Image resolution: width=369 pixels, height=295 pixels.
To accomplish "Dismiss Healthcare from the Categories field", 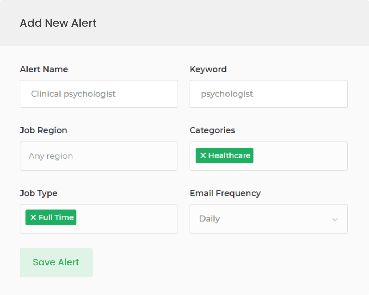I will click(203, 155).
